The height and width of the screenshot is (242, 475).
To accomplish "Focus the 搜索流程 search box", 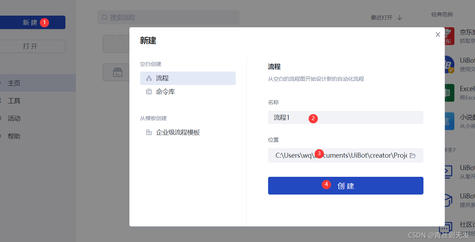I will (x=168, y=17).
